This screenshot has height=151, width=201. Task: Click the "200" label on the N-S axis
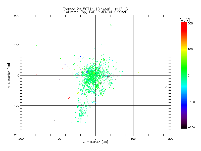pos(17,16)
